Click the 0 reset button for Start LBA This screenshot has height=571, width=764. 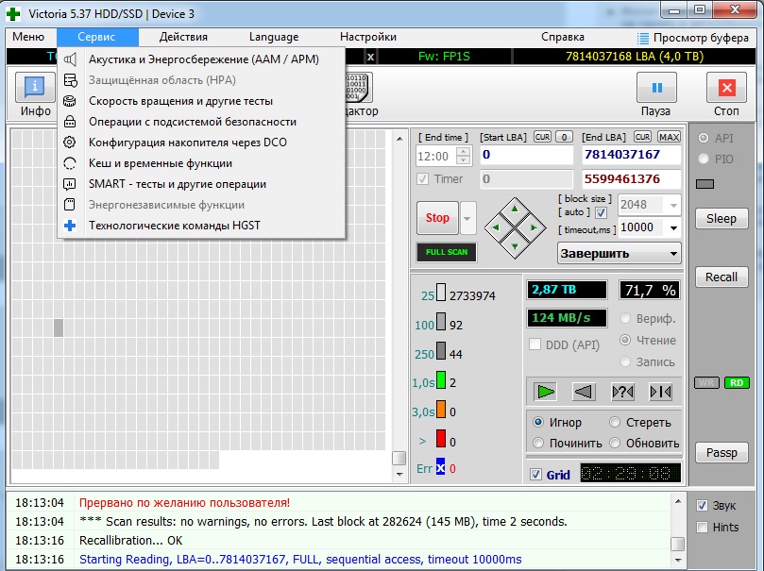click(564, 137)
